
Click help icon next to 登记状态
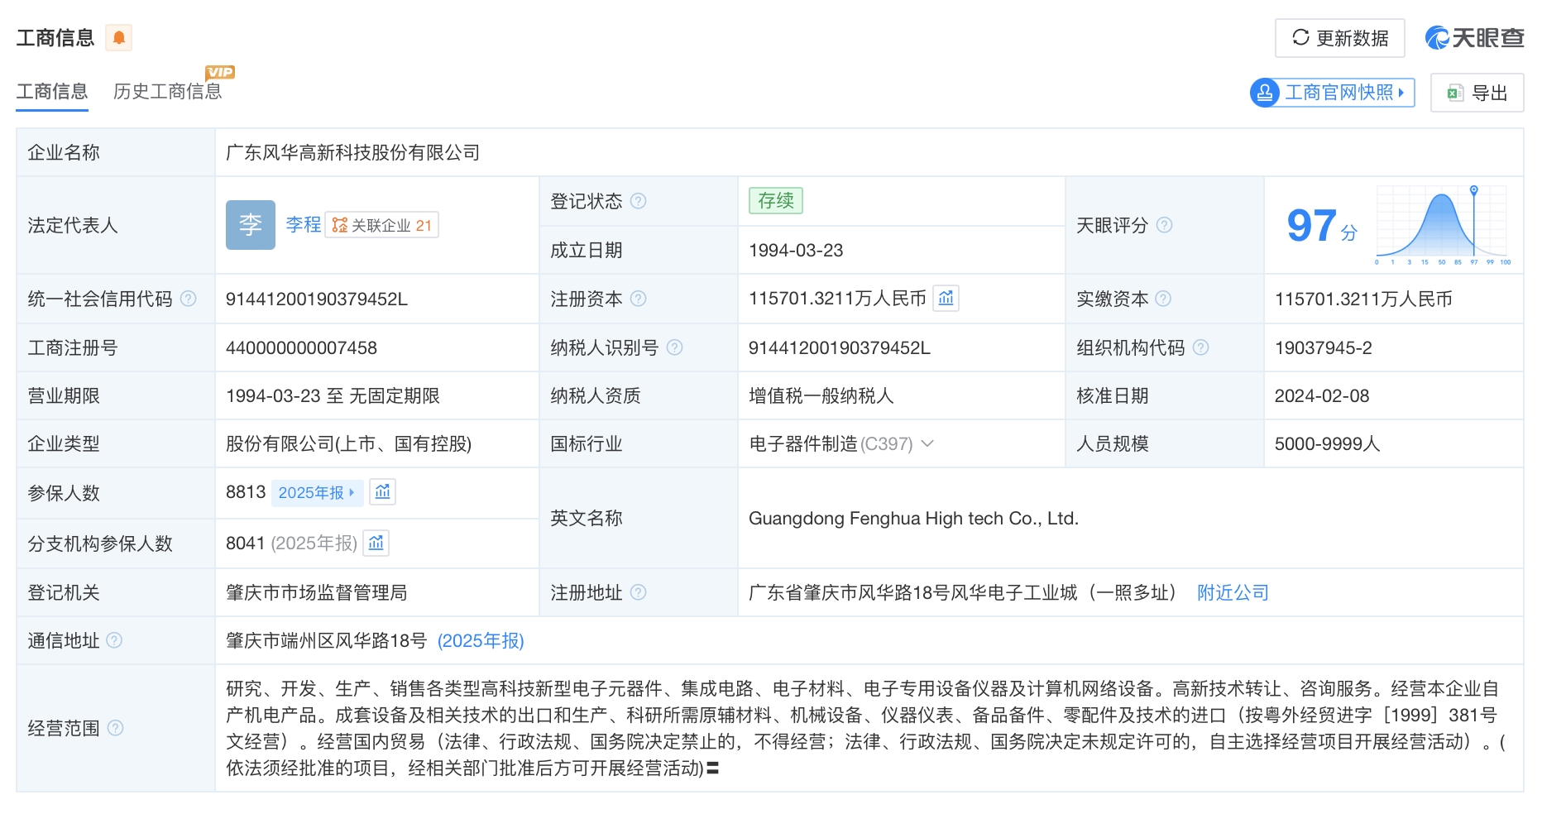(x=638, y=201)
